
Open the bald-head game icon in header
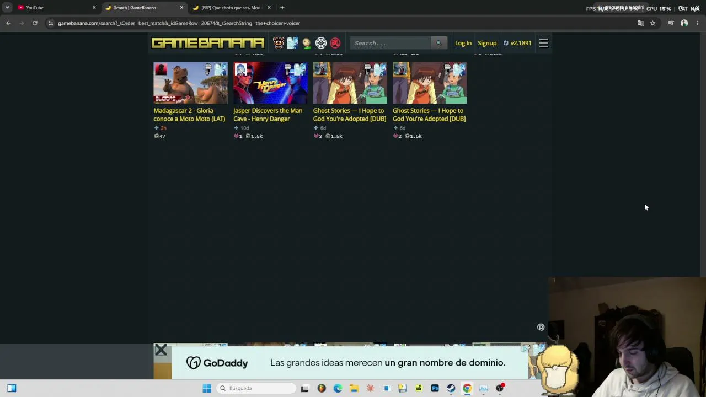click(x=307, y=43)
